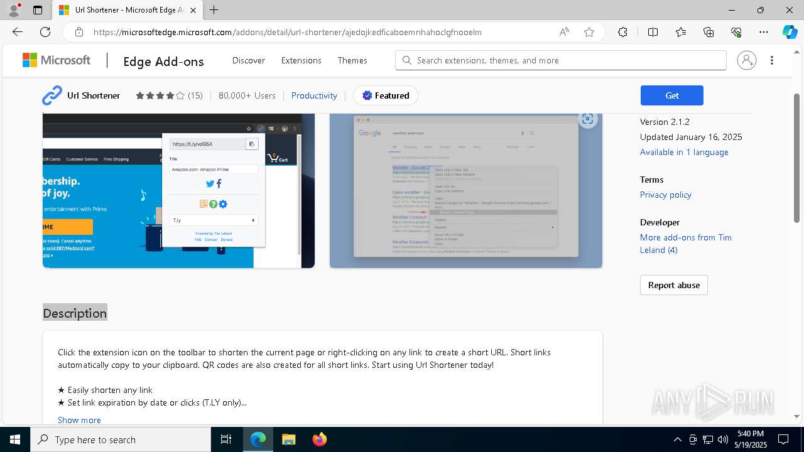
Task: Open Task View on taskbar
Action: click(x=226, y=439)
